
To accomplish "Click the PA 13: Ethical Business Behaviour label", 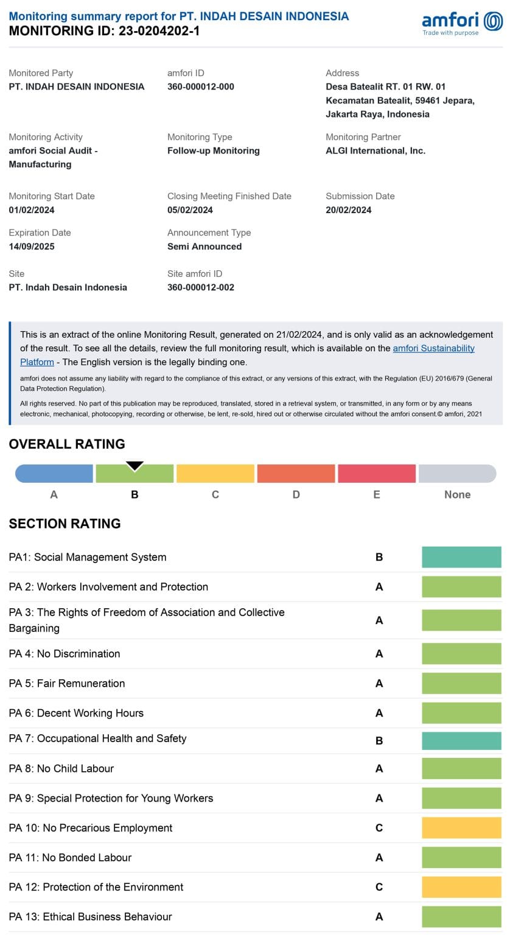I will 91,917.
